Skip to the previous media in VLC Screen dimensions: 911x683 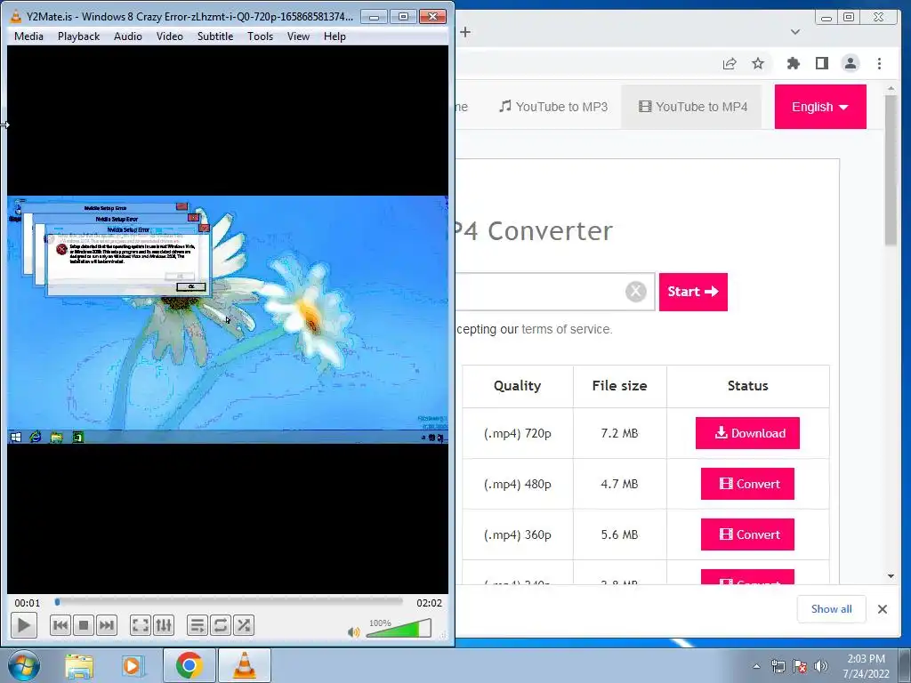pyautogui.click(x=60, y=625)
